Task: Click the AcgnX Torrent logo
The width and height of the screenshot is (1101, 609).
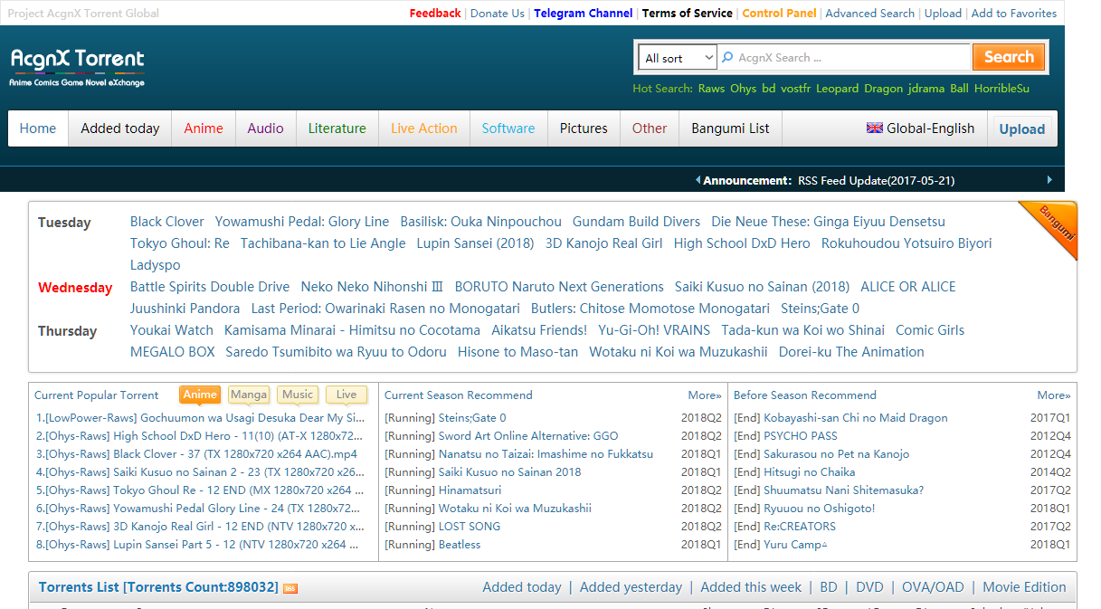Action: (78, 66)
